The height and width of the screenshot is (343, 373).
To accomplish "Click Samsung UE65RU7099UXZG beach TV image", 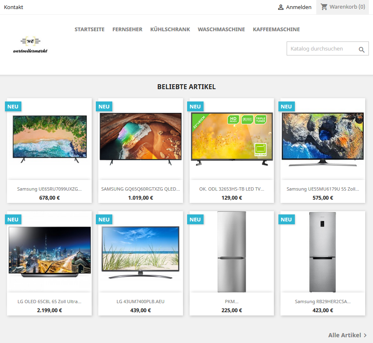I will point(50,139).
